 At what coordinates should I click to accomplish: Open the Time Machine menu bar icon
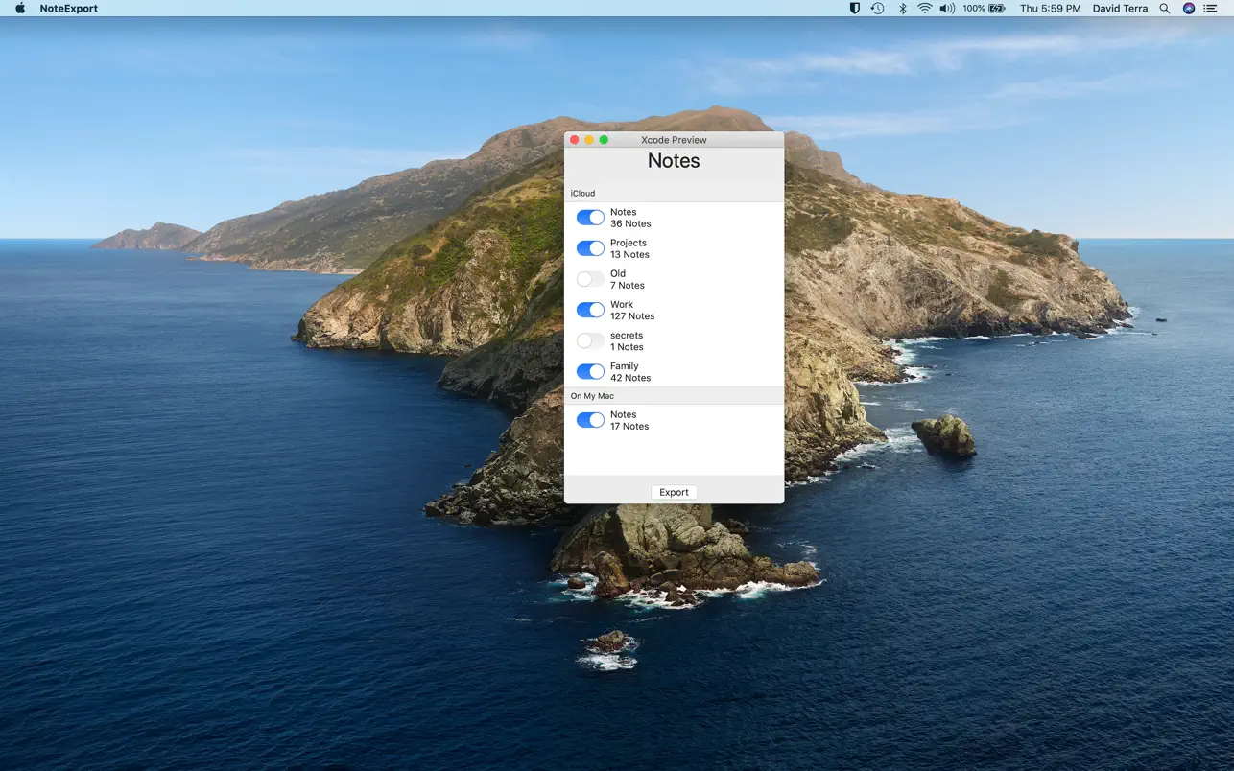coord(877,8)
